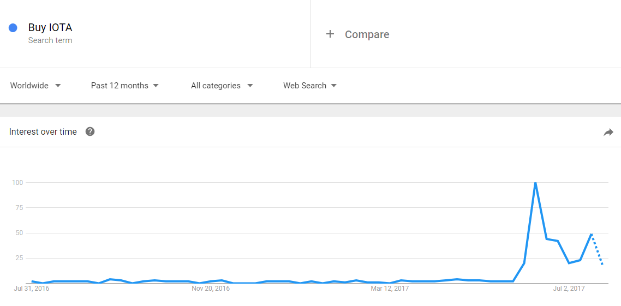Viewport: 621px width, 306px height.
Task: Click the Worldwide region text
Action: click(29, 86)
